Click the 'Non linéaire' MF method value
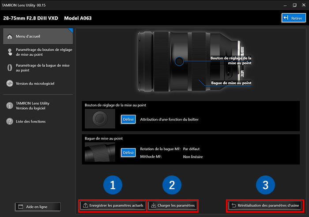Screen dimensions: 309x217 (193, 157)
